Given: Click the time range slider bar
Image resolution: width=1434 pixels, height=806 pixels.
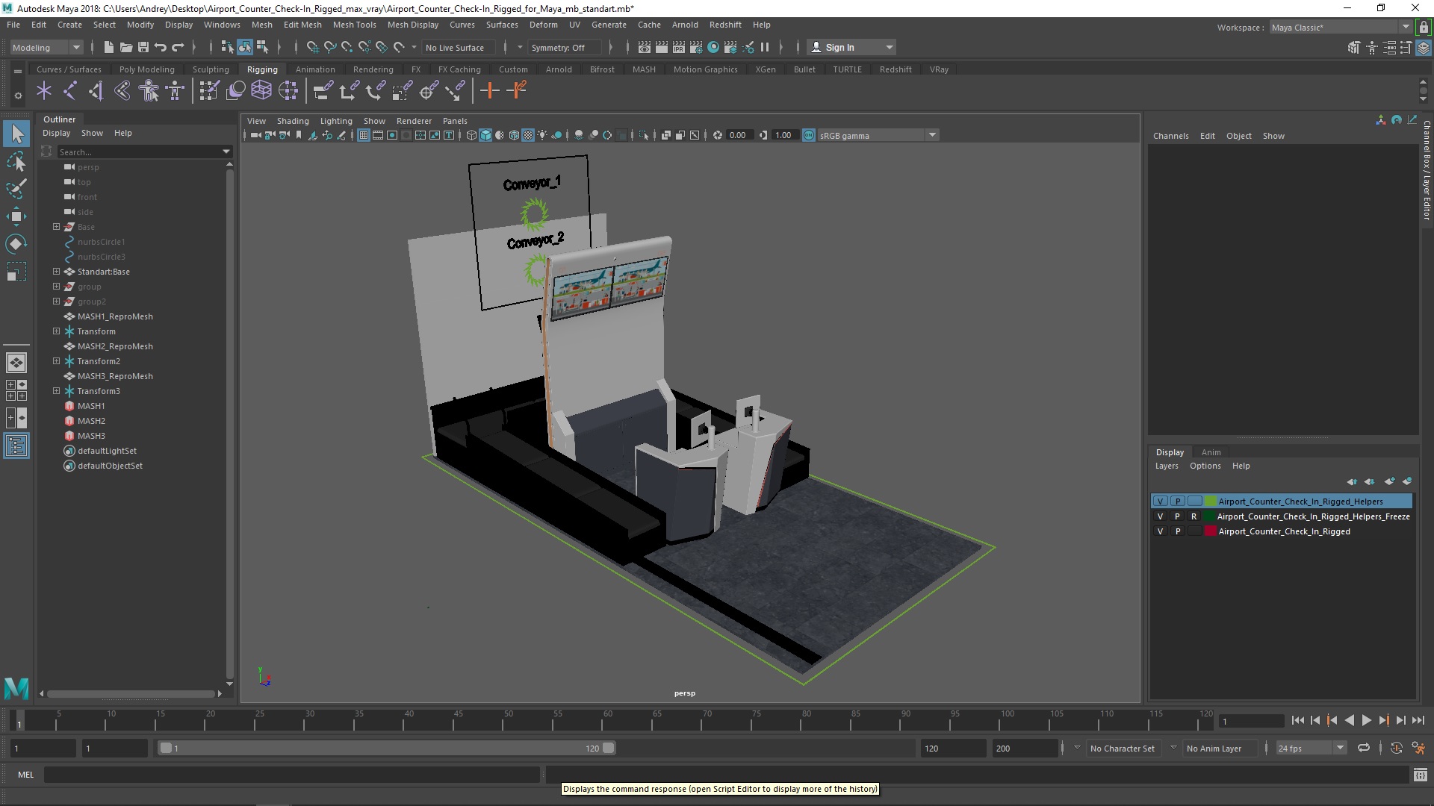Looking at the screenshot, I should (386, 748).
